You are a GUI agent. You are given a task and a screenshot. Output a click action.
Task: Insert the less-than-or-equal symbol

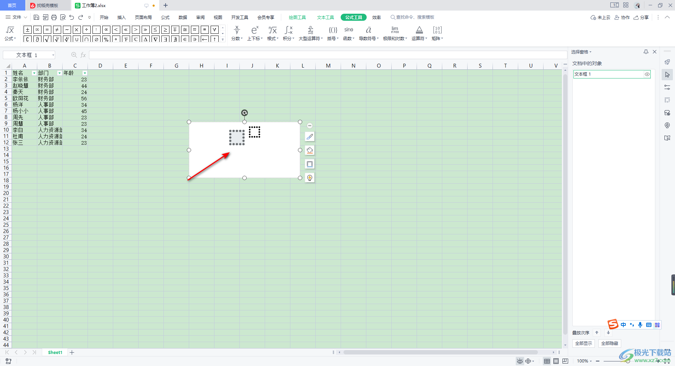(x=155, y=30)
